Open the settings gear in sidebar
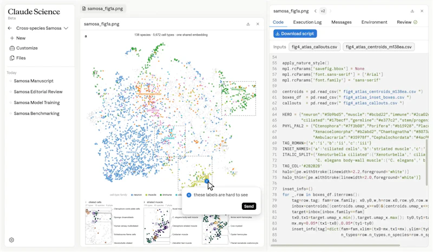The height and width of the screenshot is (252, 433). point(11,240)
